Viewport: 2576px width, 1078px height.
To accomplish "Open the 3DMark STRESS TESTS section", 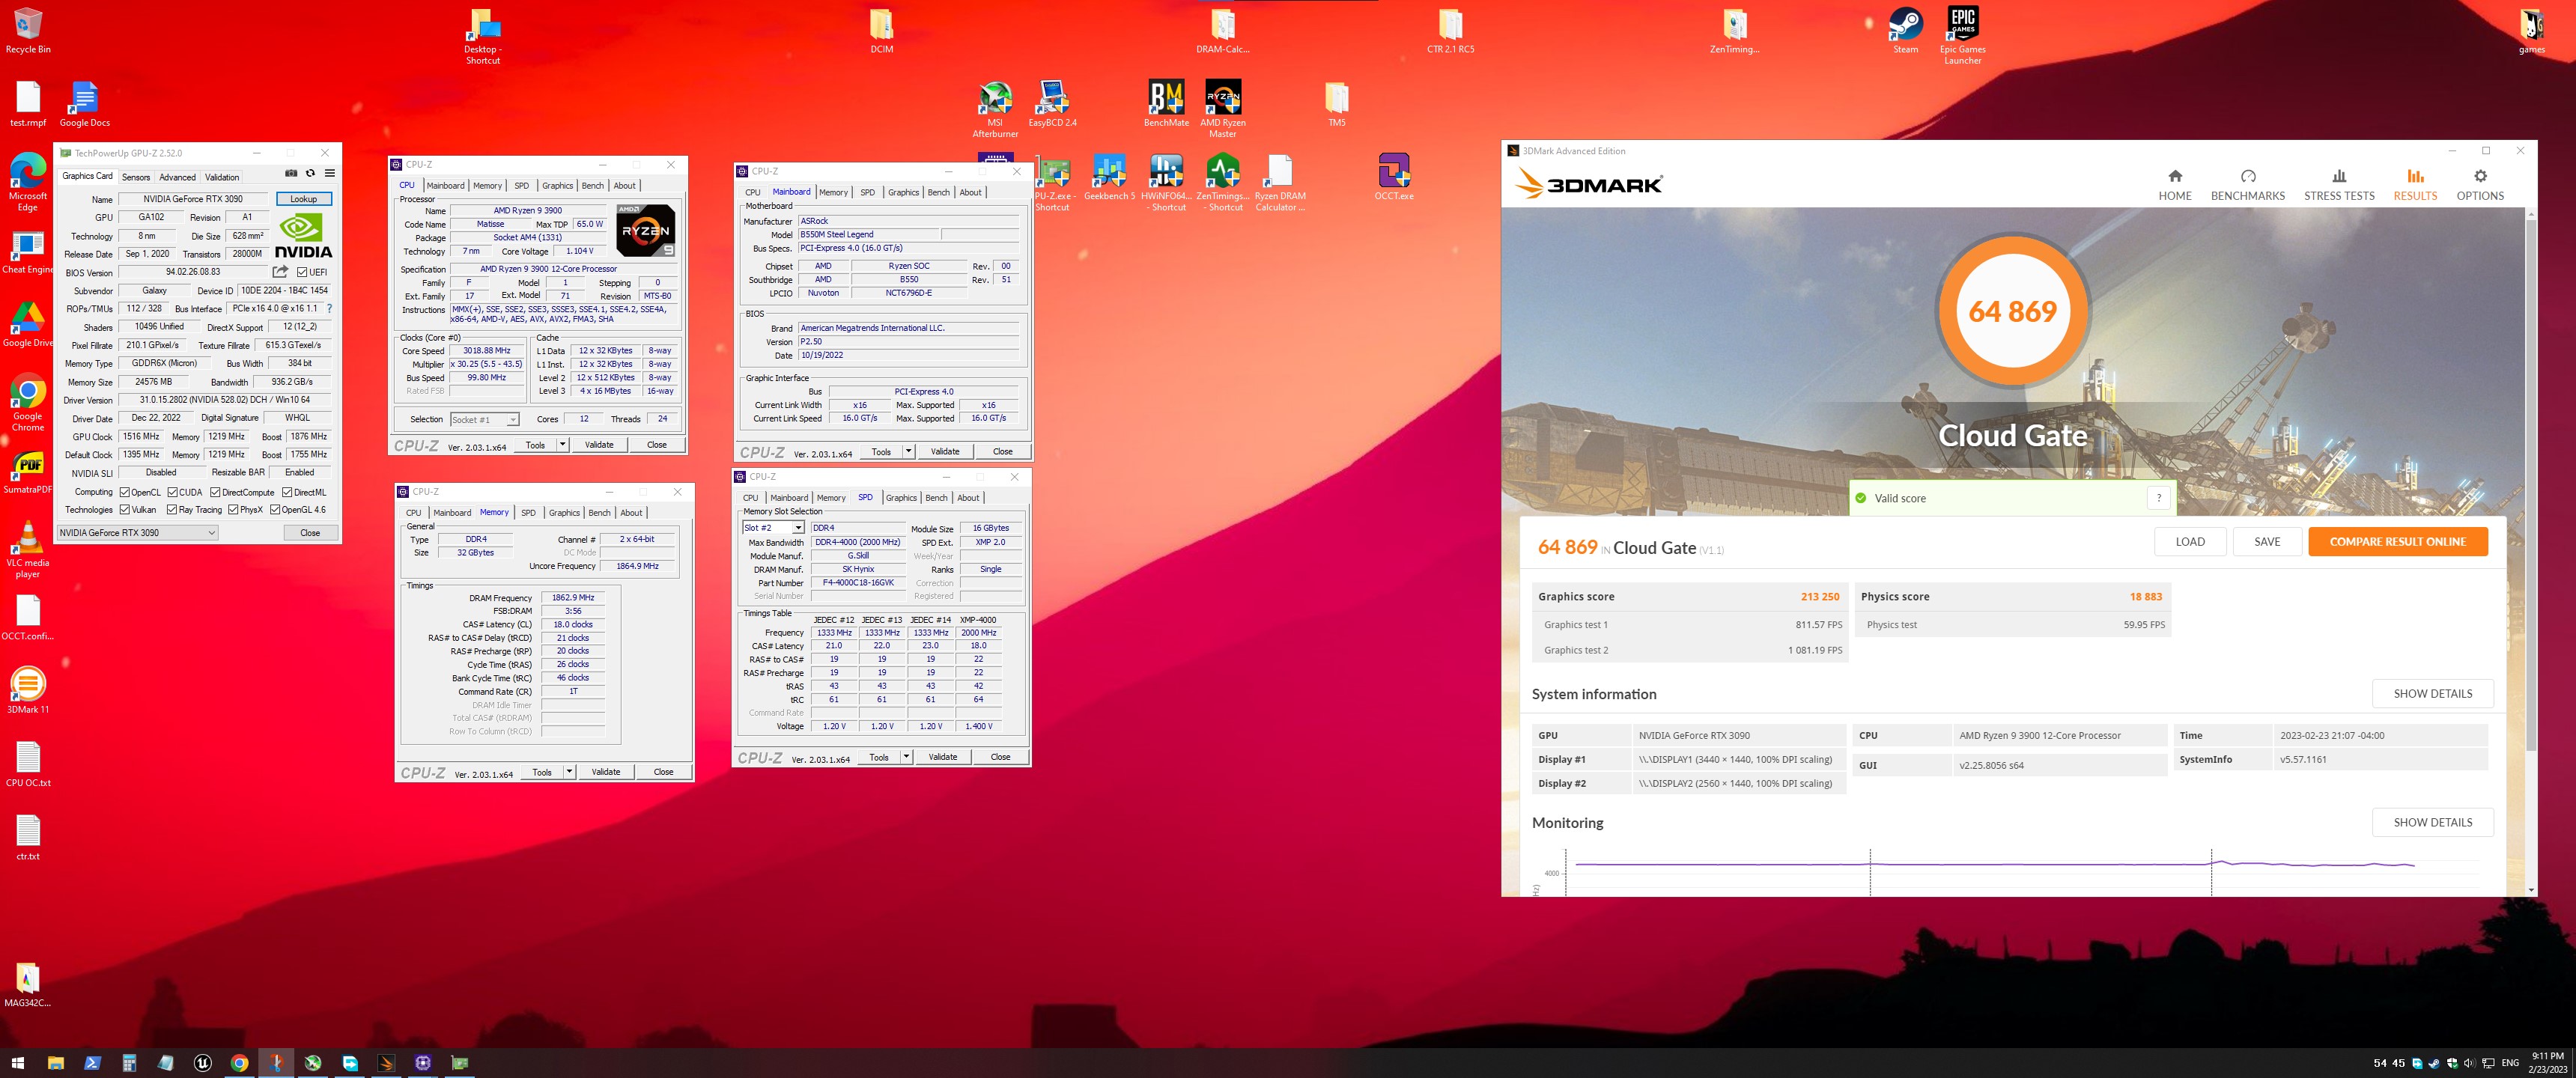I will coord(2338,185).
